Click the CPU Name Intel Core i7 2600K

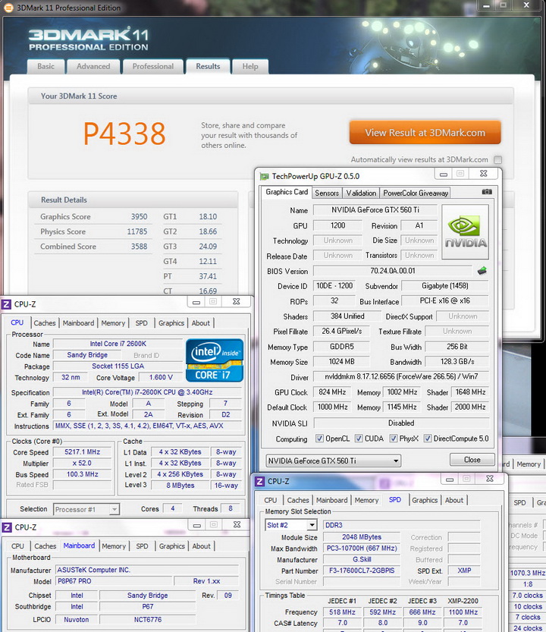[x=118, y=344]
